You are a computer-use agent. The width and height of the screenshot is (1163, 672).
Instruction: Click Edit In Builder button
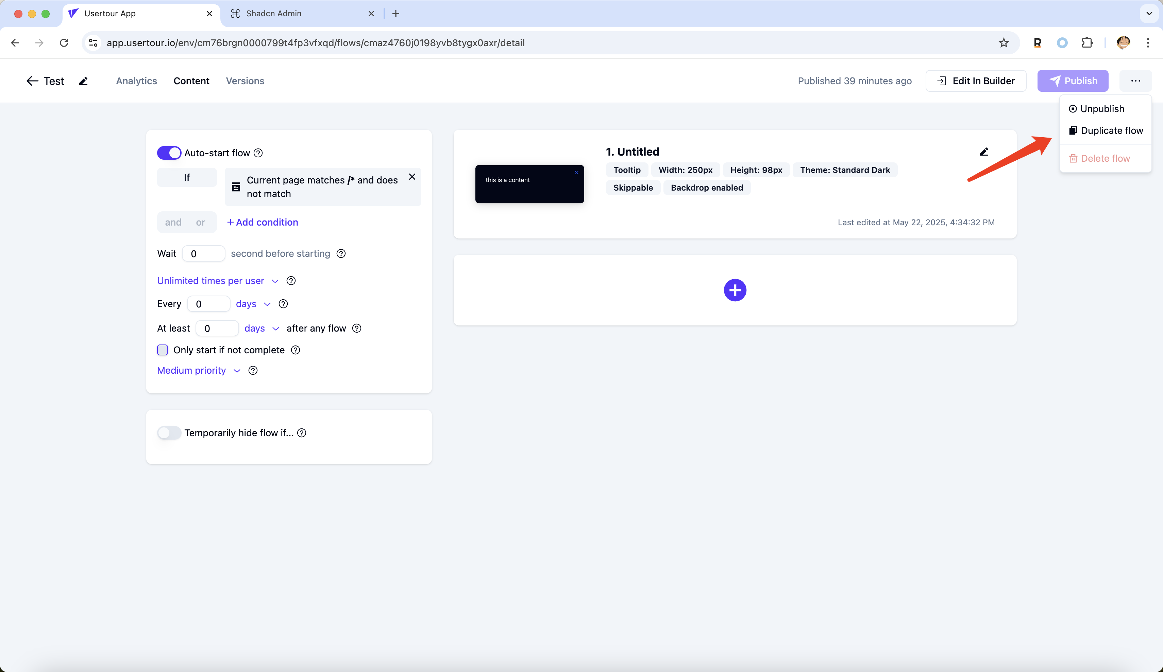pos(976,81)
